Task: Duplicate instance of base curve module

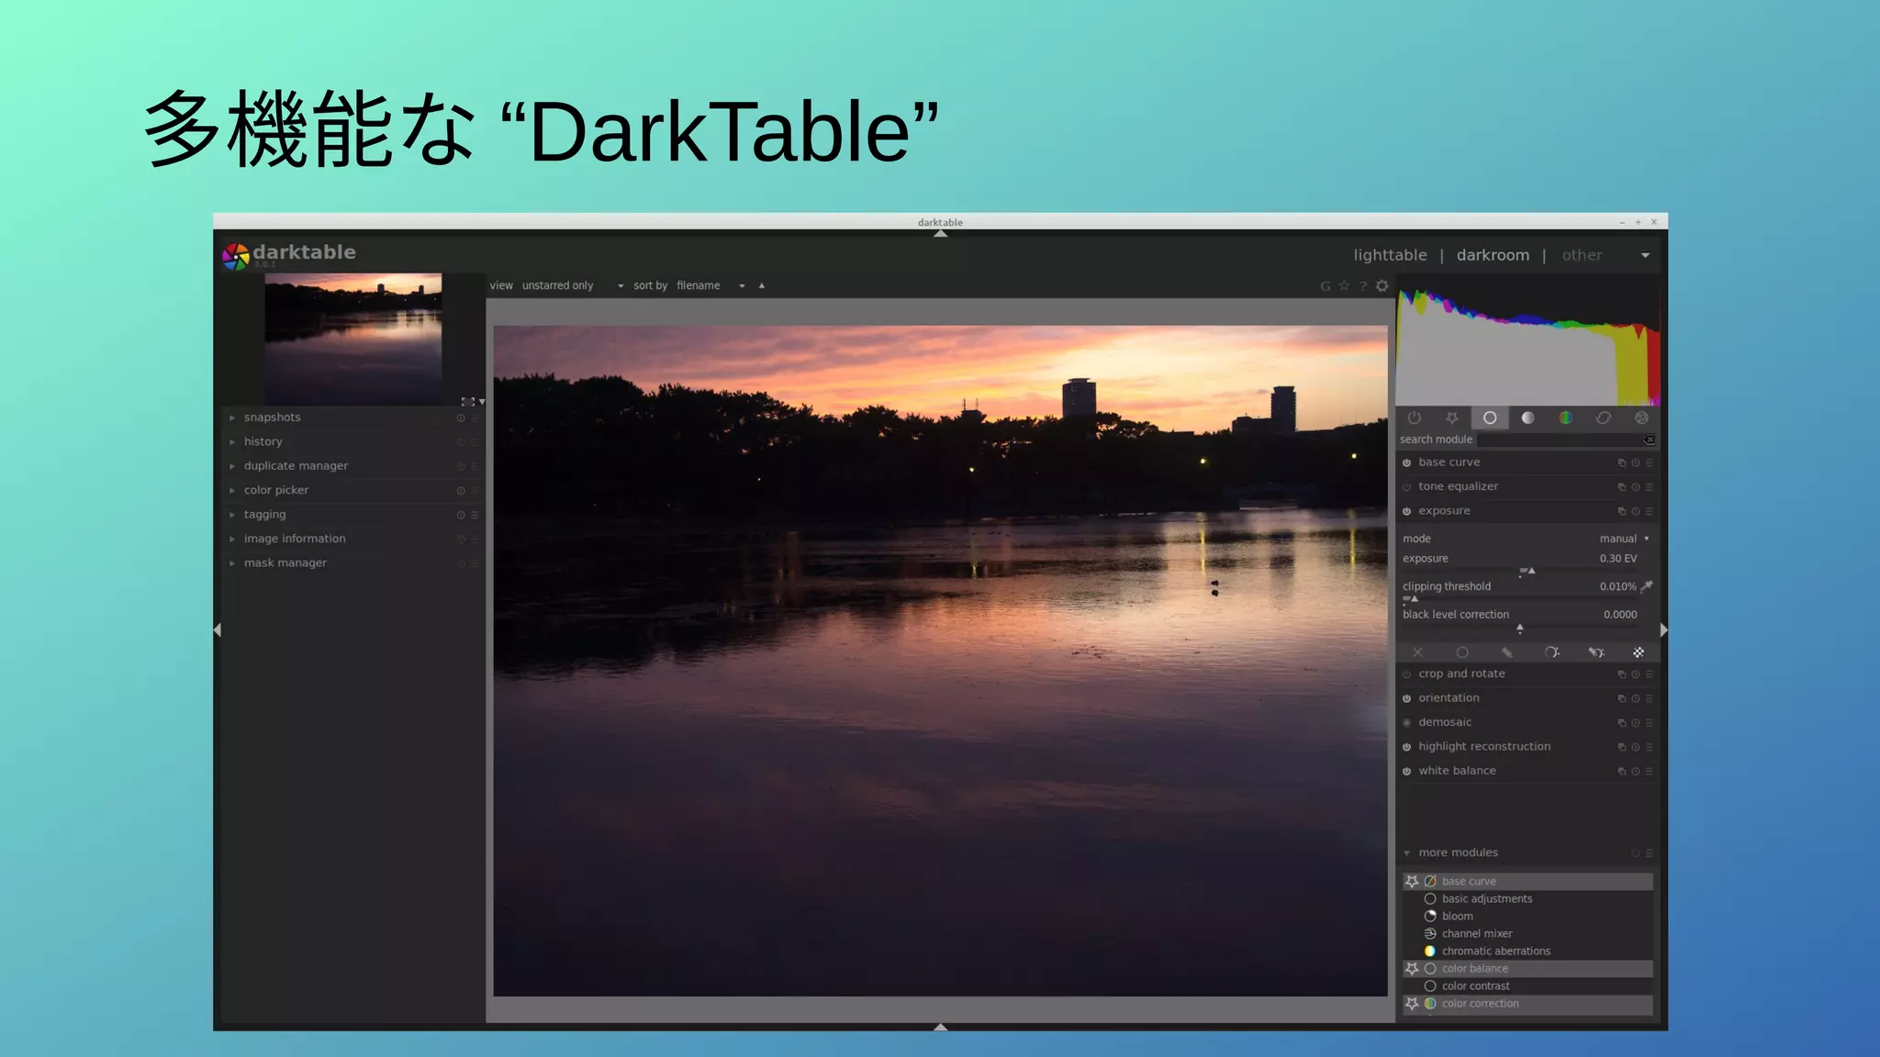Action: pyautogui.click(x=1621, y=463)
